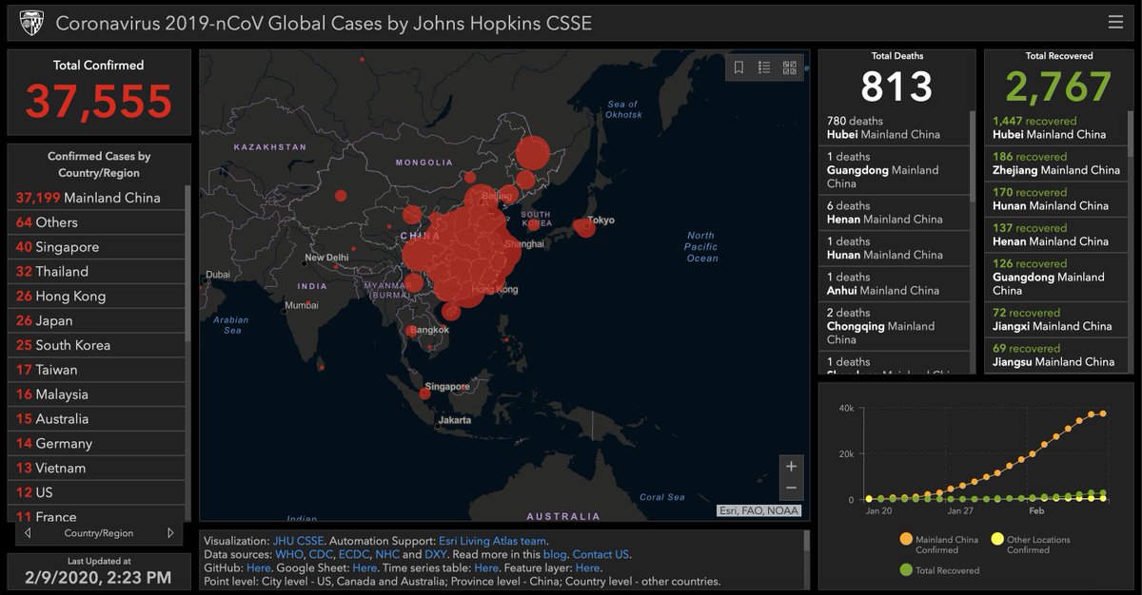Open the ECDC data source link
1142x595 pixels.
(353, 554)
